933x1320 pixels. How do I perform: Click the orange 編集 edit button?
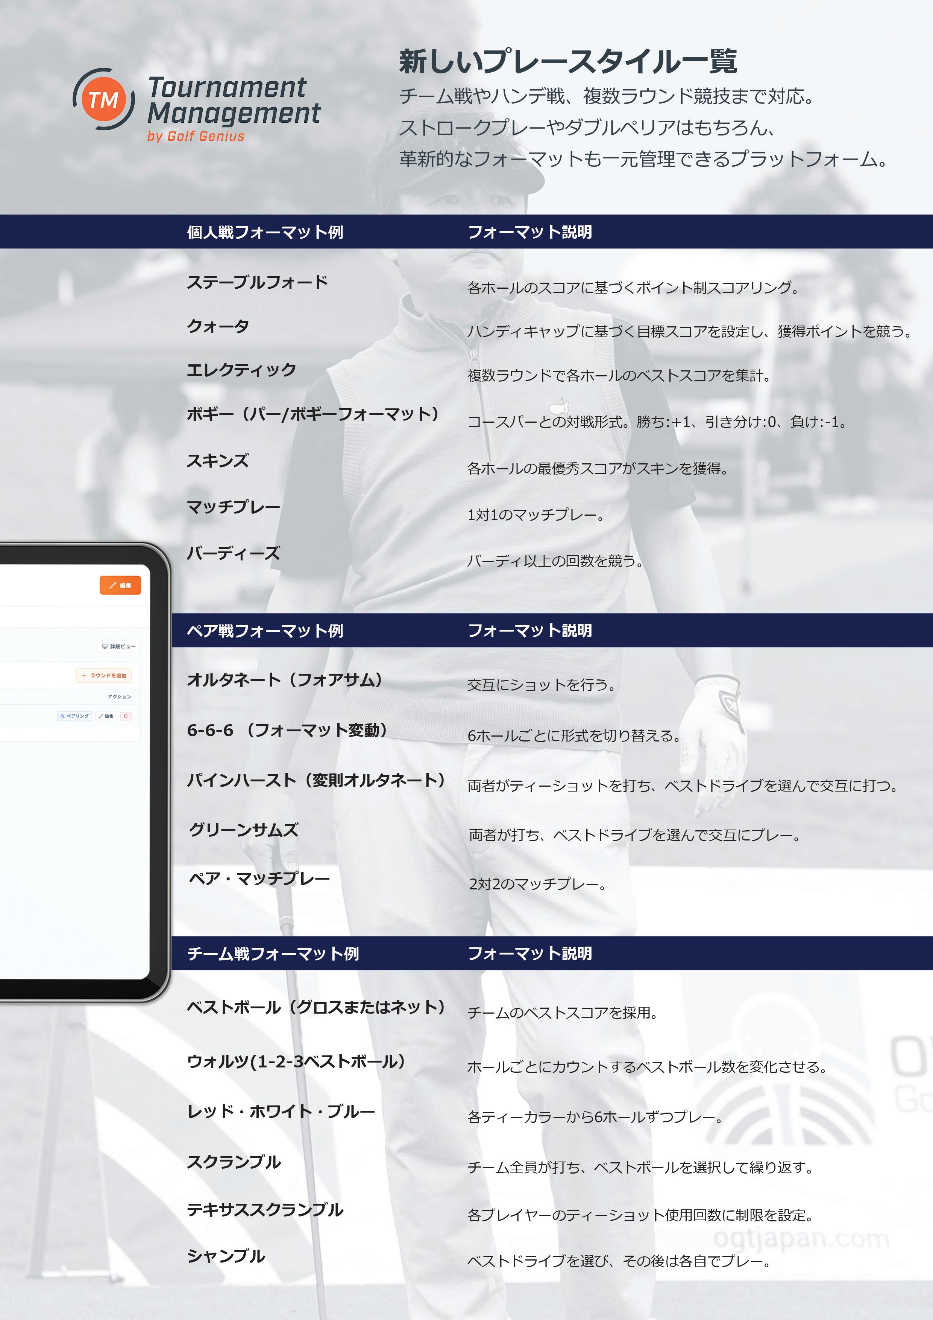[x=120, y=585]
